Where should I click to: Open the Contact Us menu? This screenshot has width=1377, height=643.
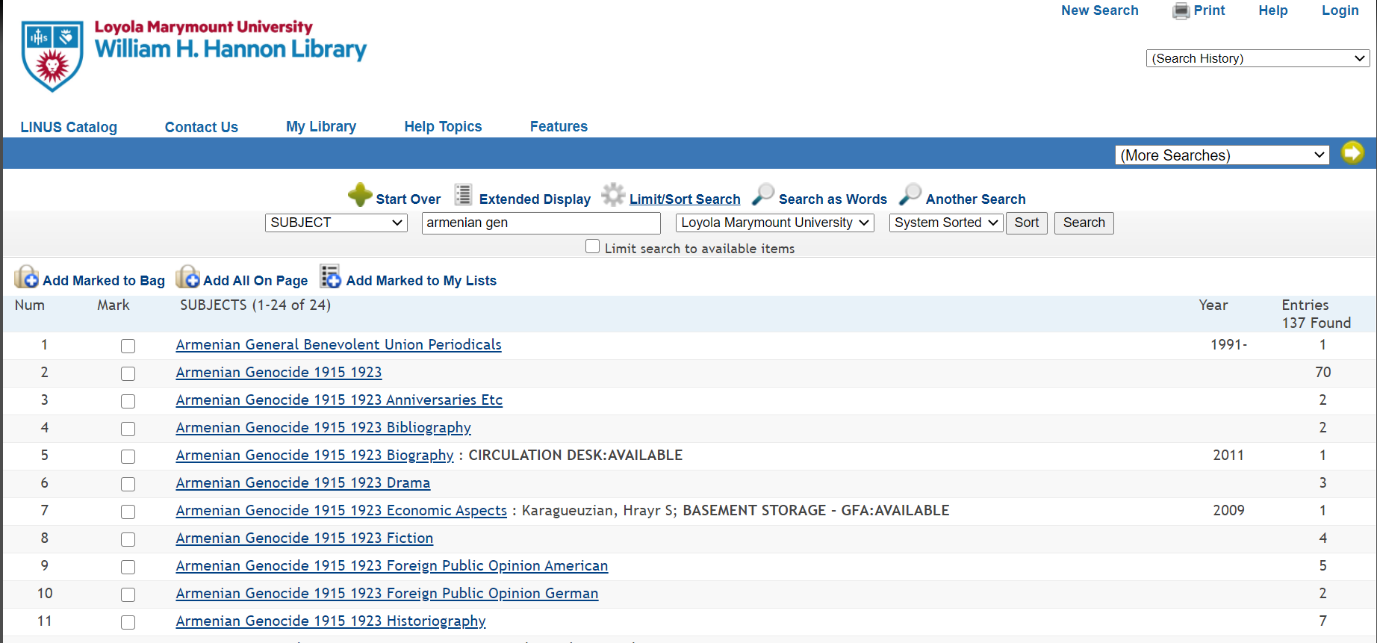(202, 127)
